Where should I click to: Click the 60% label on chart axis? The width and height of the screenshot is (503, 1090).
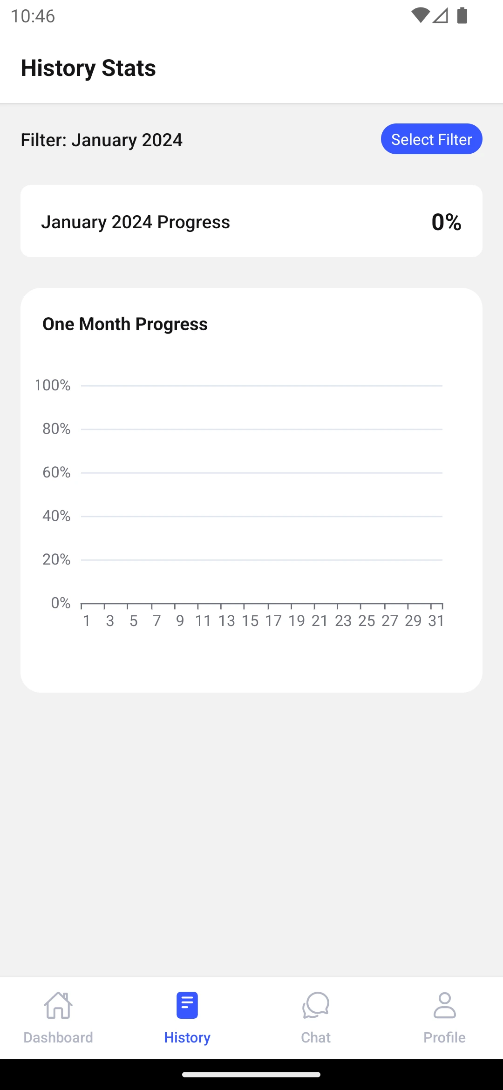pos(56,472)
